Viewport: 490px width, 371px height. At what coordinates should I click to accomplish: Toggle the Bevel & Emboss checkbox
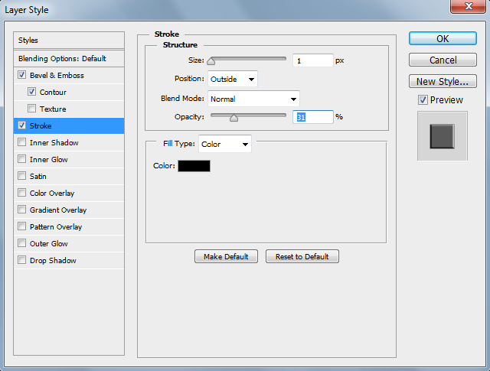click(x=22, y=75)
